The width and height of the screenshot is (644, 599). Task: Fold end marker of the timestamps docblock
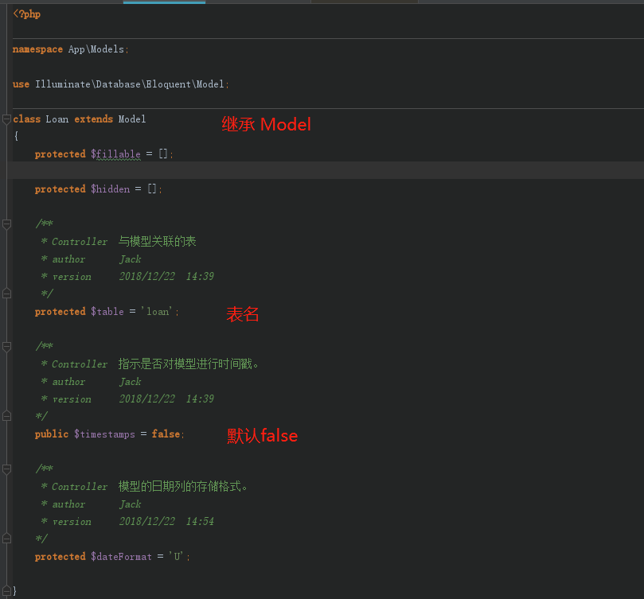[6, 416]
